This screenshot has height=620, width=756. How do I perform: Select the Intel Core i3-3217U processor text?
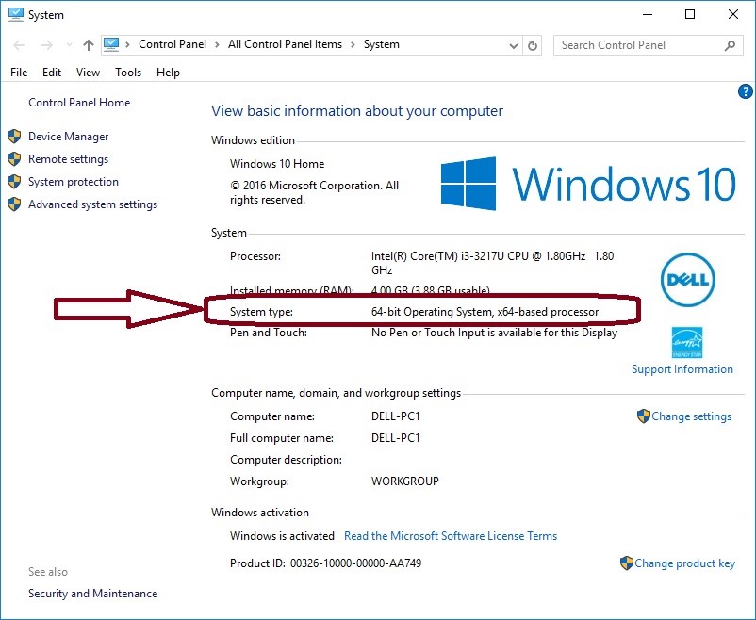492,263
